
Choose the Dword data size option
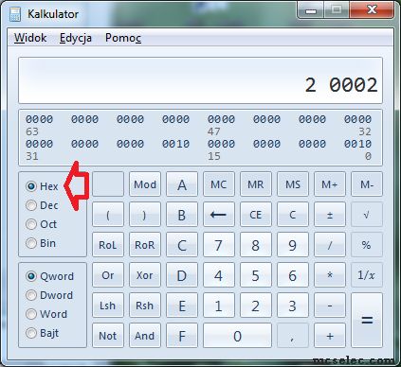[x=49, y=295]
